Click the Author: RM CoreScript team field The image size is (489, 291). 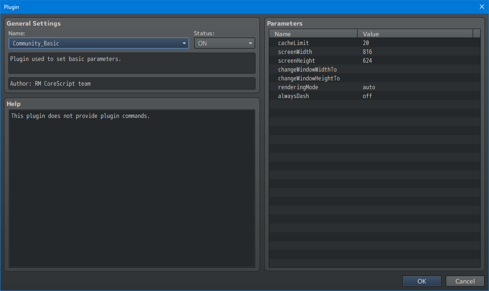[132, 83]
